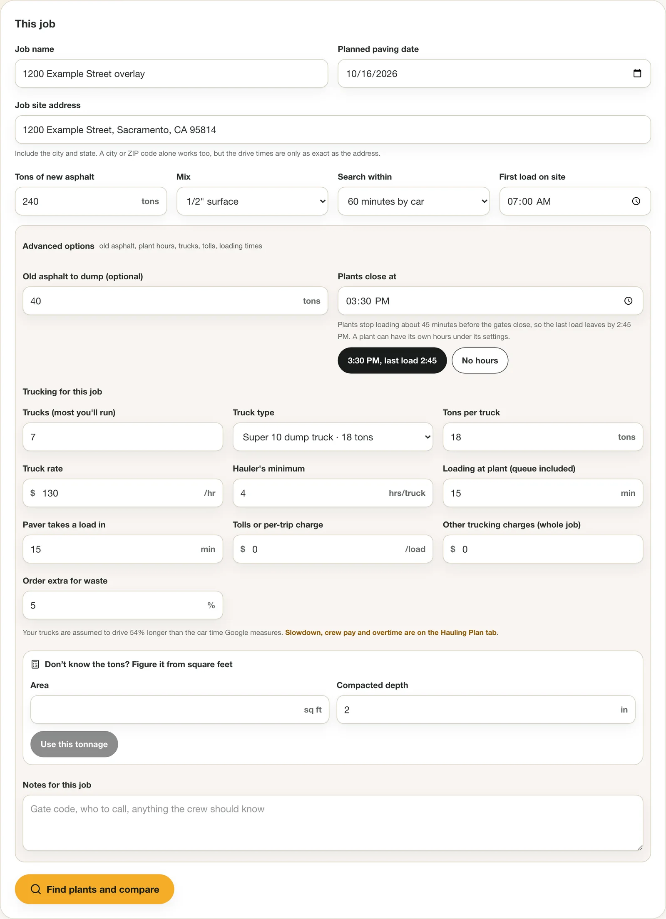This screenshot has height=919, width=666.
Task: Click the Trucks (most you'll run) field
Action: (123, 437)
